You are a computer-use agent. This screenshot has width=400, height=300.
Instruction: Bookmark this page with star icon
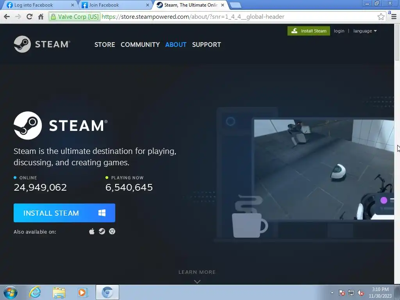point(381,17)
